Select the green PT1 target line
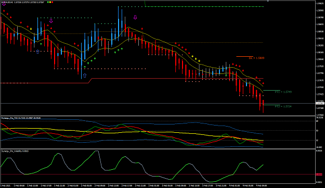The image size is (325, 188). (x=271, y=90)
